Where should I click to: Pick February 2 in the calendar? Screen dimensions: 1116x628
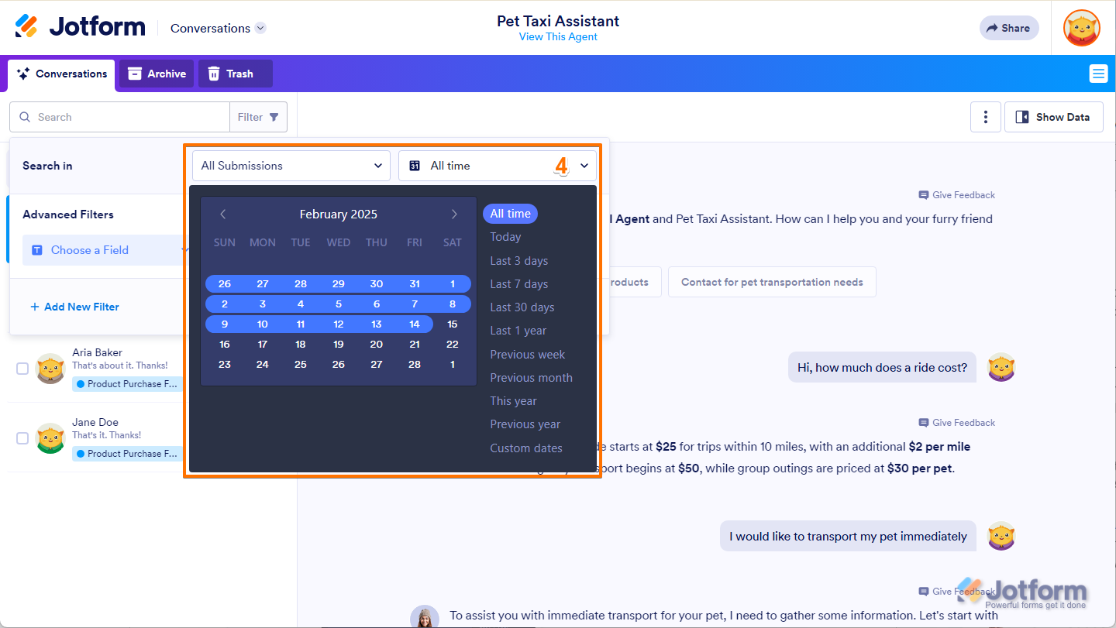click(225, 304)
